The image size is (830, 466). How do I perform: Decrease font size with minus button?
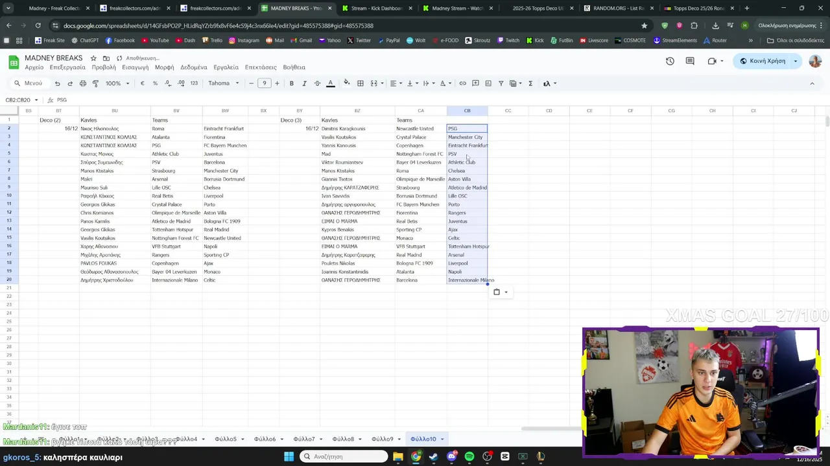click(252, 83)
